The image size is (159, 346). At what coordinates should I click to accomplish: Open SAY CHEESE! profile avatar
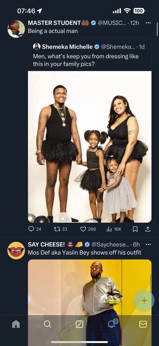pos(16,251)
